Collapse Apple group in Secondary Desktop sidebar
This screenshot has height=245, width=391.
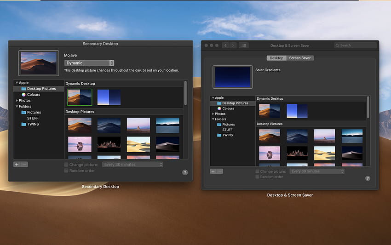(17, 82)
